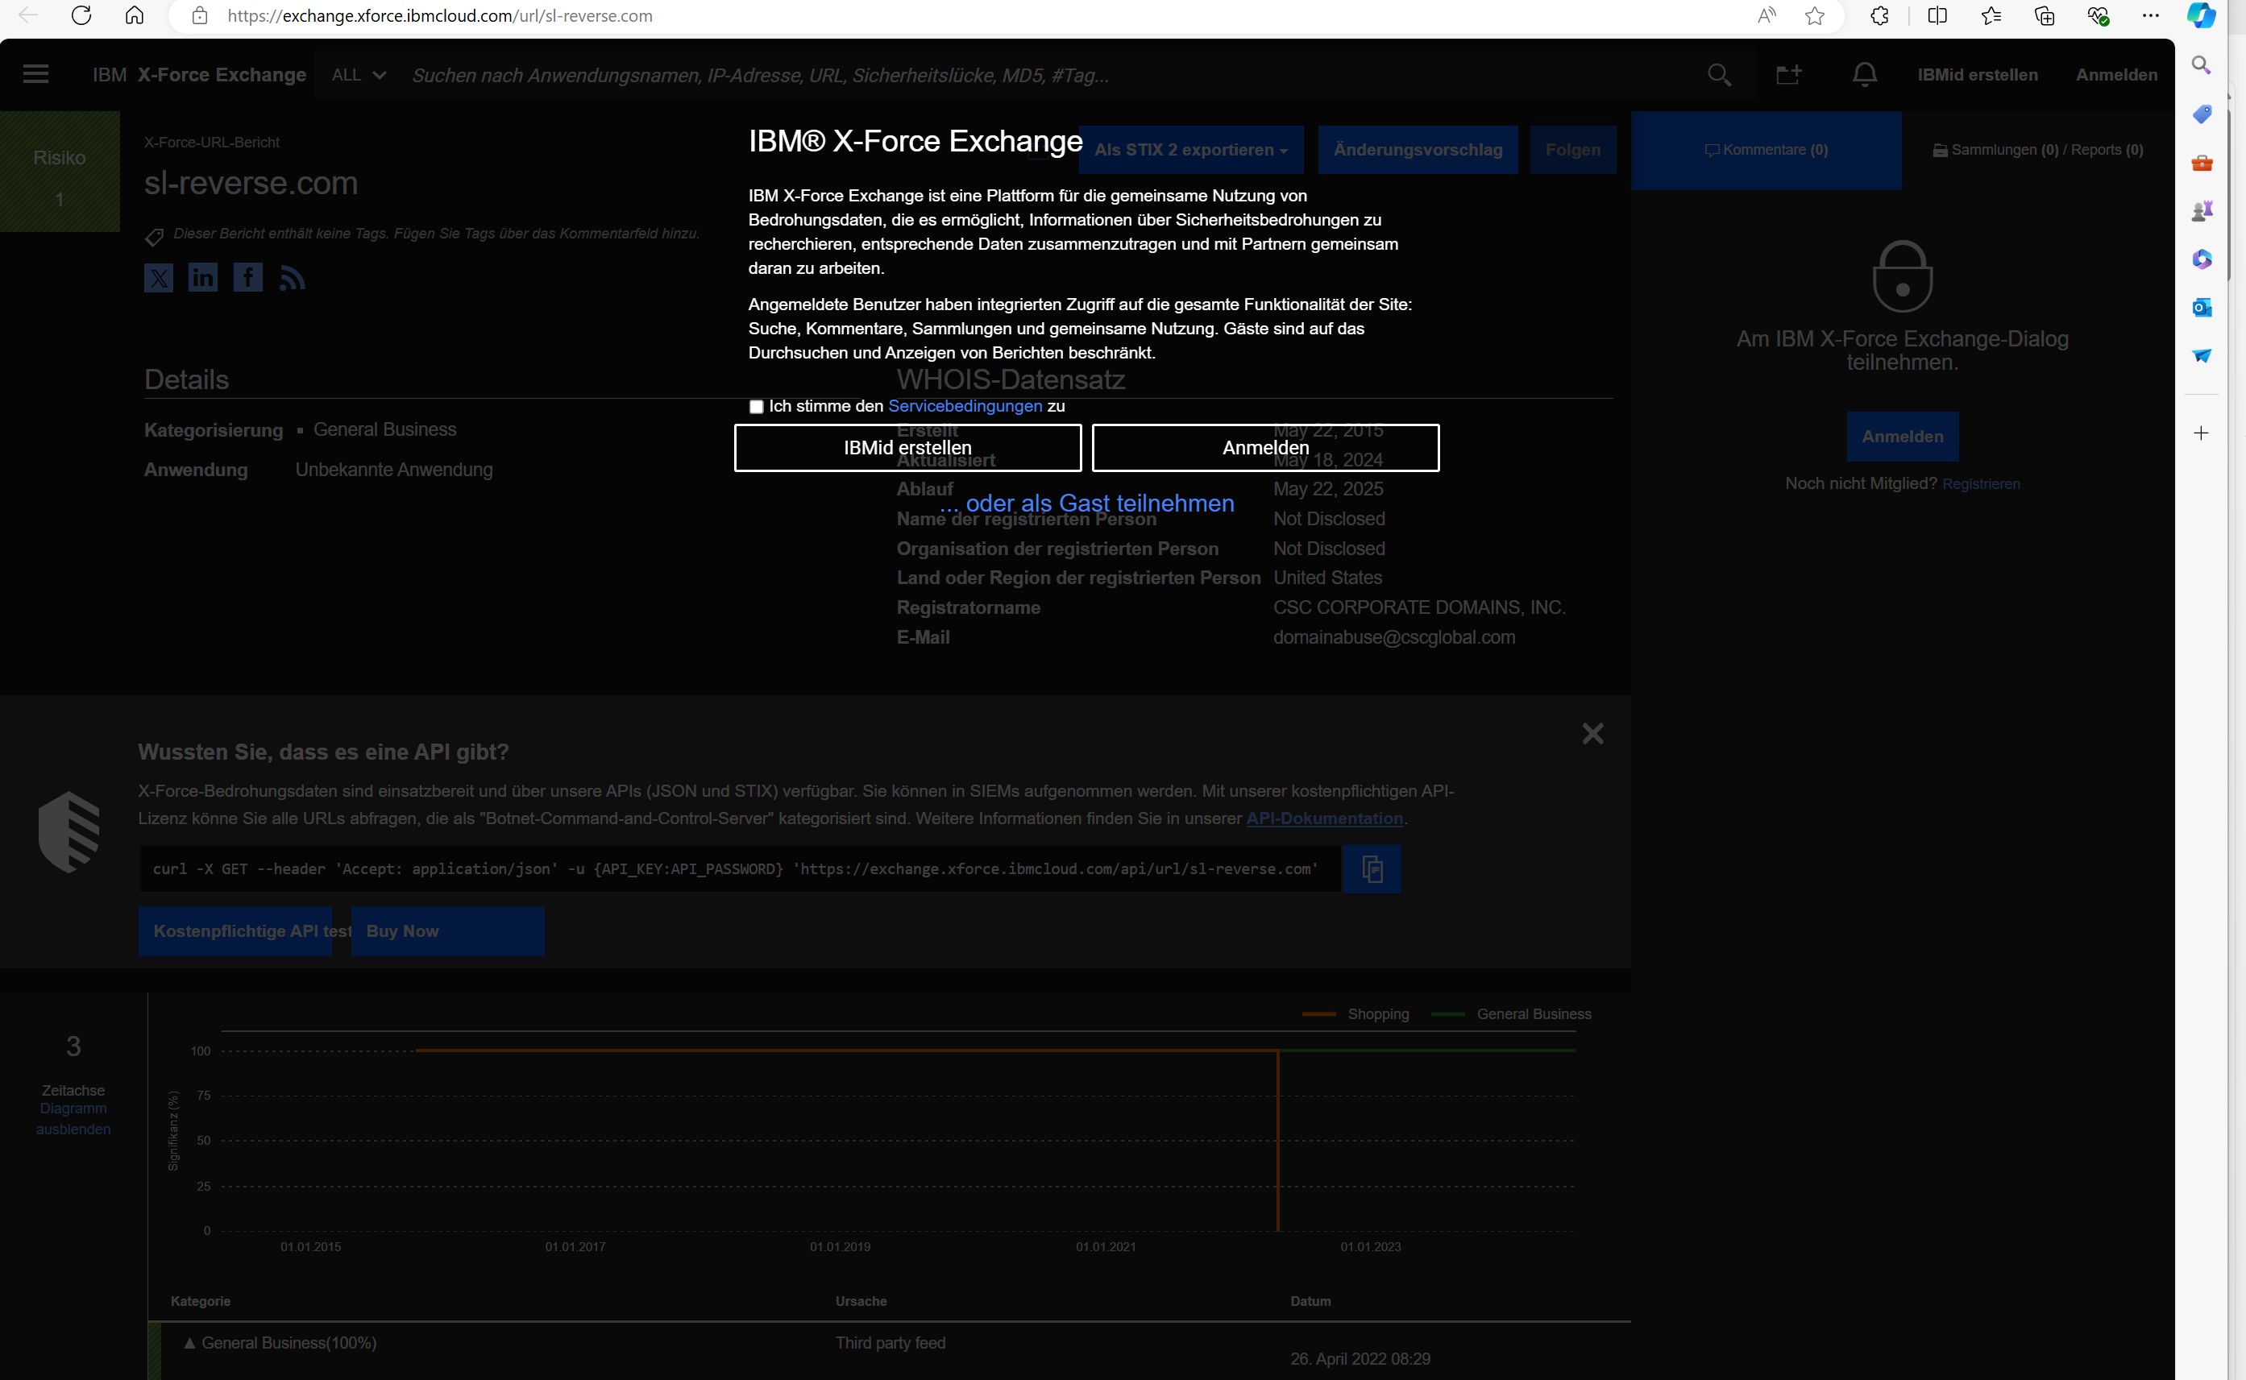This screenshot has width=2246, height=1380.
Task: Share report on X (Twitter)
Action: point(159,277)
